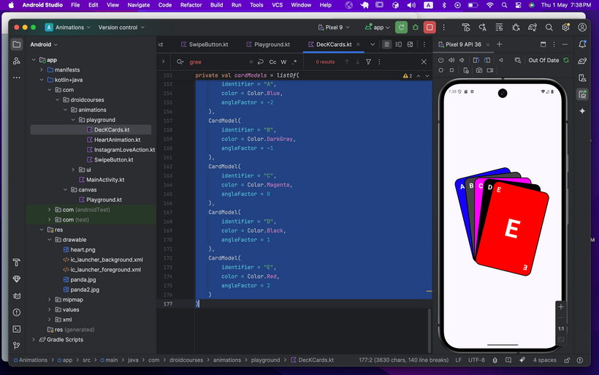Collapse the drawable folder
Viewport: 599px width, 375px height.
pos(49,240)
